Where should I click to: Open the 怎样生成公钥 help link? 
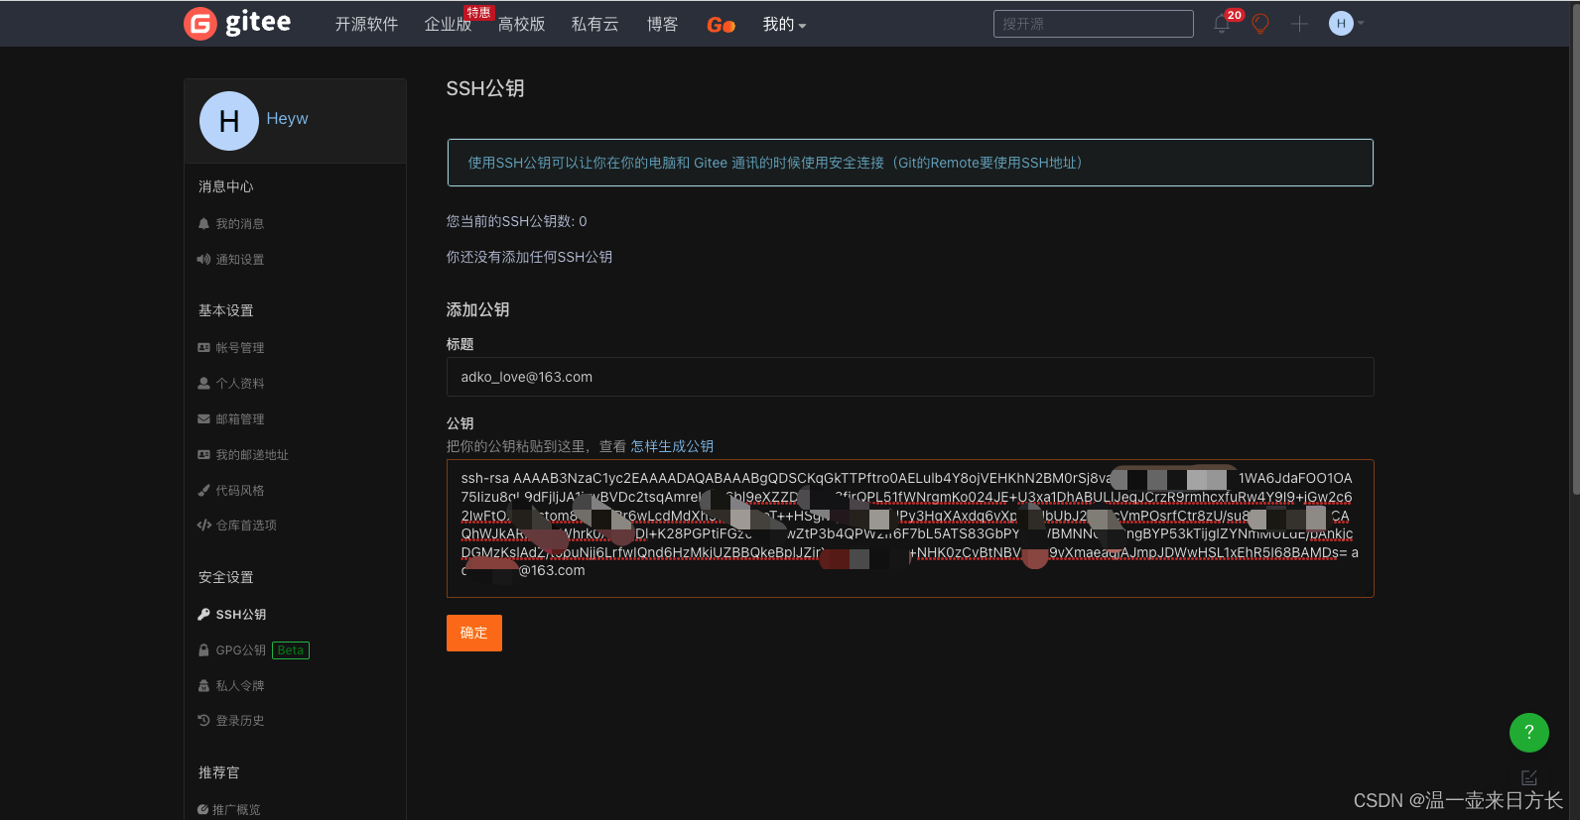click(x=672, y=446)
